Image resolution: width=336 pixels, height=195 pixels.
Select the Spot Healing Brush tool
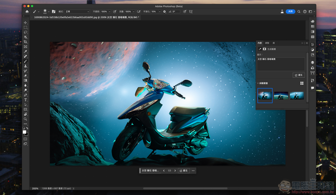pyautogui.click(x=26, y=56)
